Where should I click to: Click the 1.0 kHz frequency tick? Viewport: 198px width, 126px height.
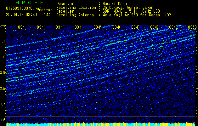(x=3, y=57)
